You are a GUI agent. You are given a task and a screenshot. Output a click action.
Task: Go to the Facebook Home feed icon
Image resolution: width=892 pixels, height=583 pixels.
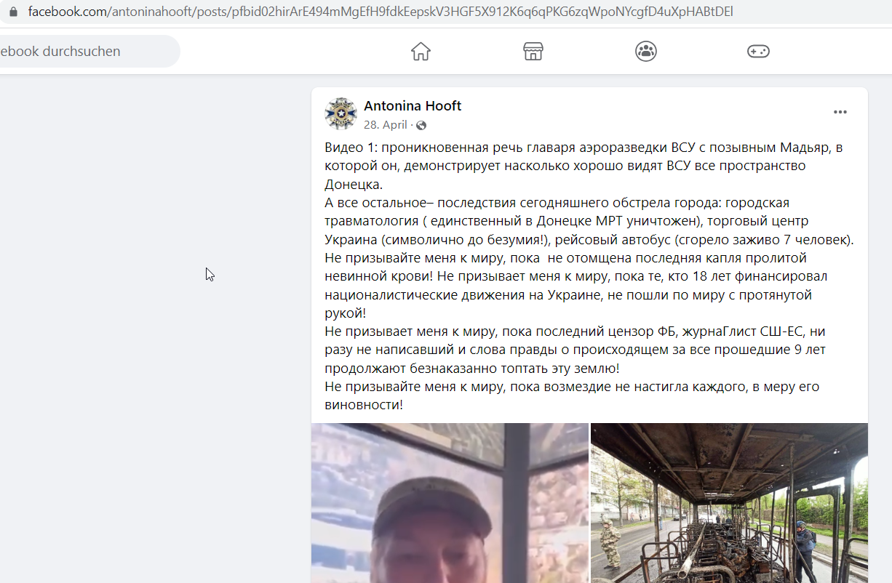click(x=421, y=51)
